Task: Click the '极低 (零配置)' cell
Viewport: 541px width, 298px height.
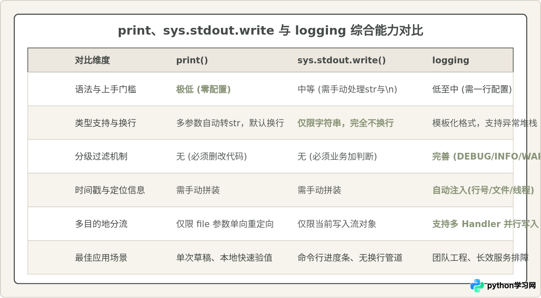Action: coord(203,89)
